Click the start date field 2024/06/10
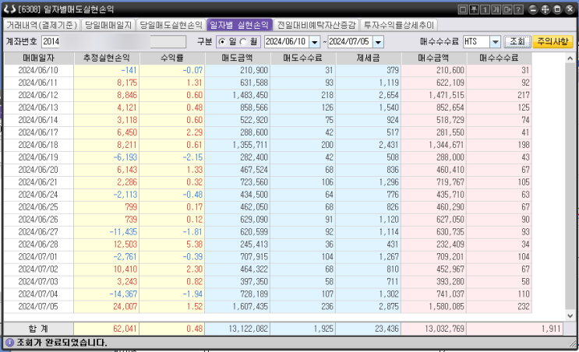 [287, 42]
